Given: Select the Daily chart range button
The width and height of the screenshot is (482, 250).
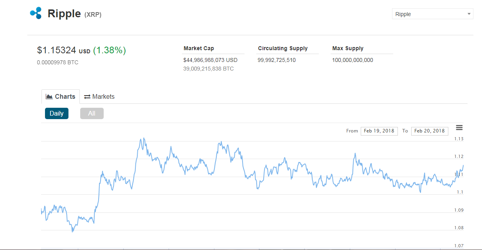Looking at the screenshot, I should pyautogui.click(x=57, y=113).
